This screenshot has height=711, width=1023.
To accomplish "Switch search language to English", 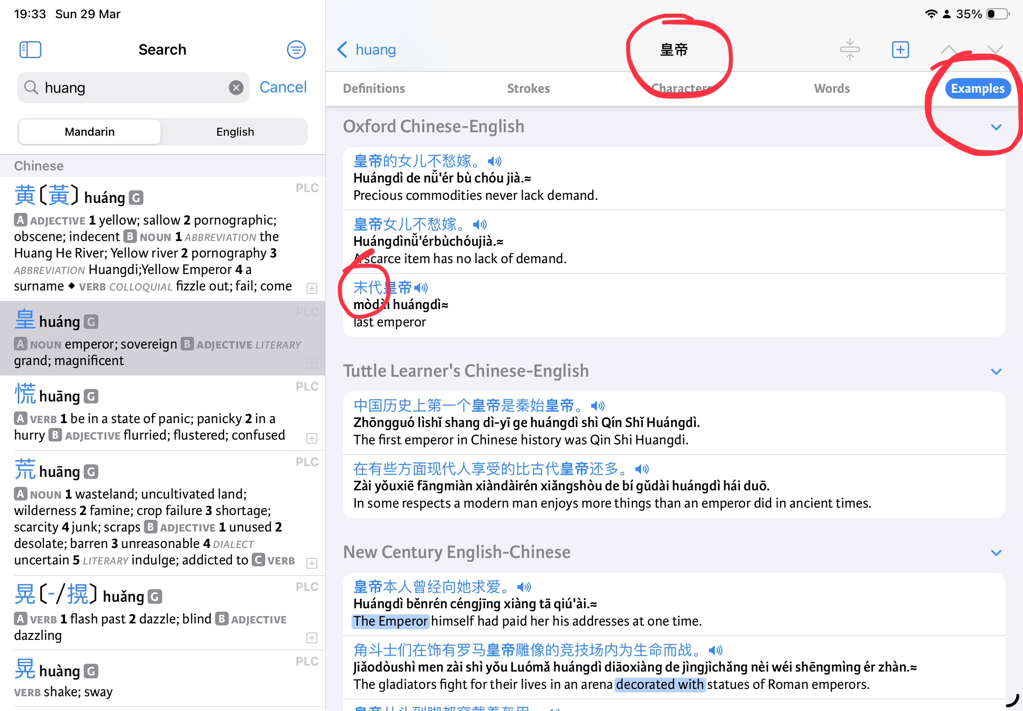I will point(235,132).
